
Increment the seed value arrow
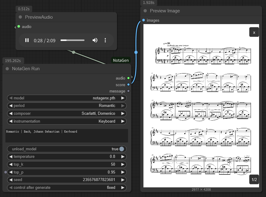[x=123, y=180]
